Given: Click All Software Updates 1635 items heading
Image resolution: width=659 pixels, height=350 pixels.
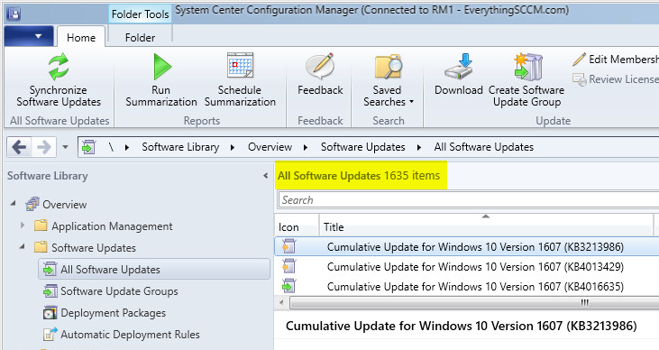Looking at the screenshot, I should pos(359,175).
